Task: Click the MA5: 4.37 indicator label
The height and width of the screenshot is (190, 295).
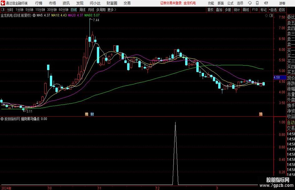Action: (43, 15)
